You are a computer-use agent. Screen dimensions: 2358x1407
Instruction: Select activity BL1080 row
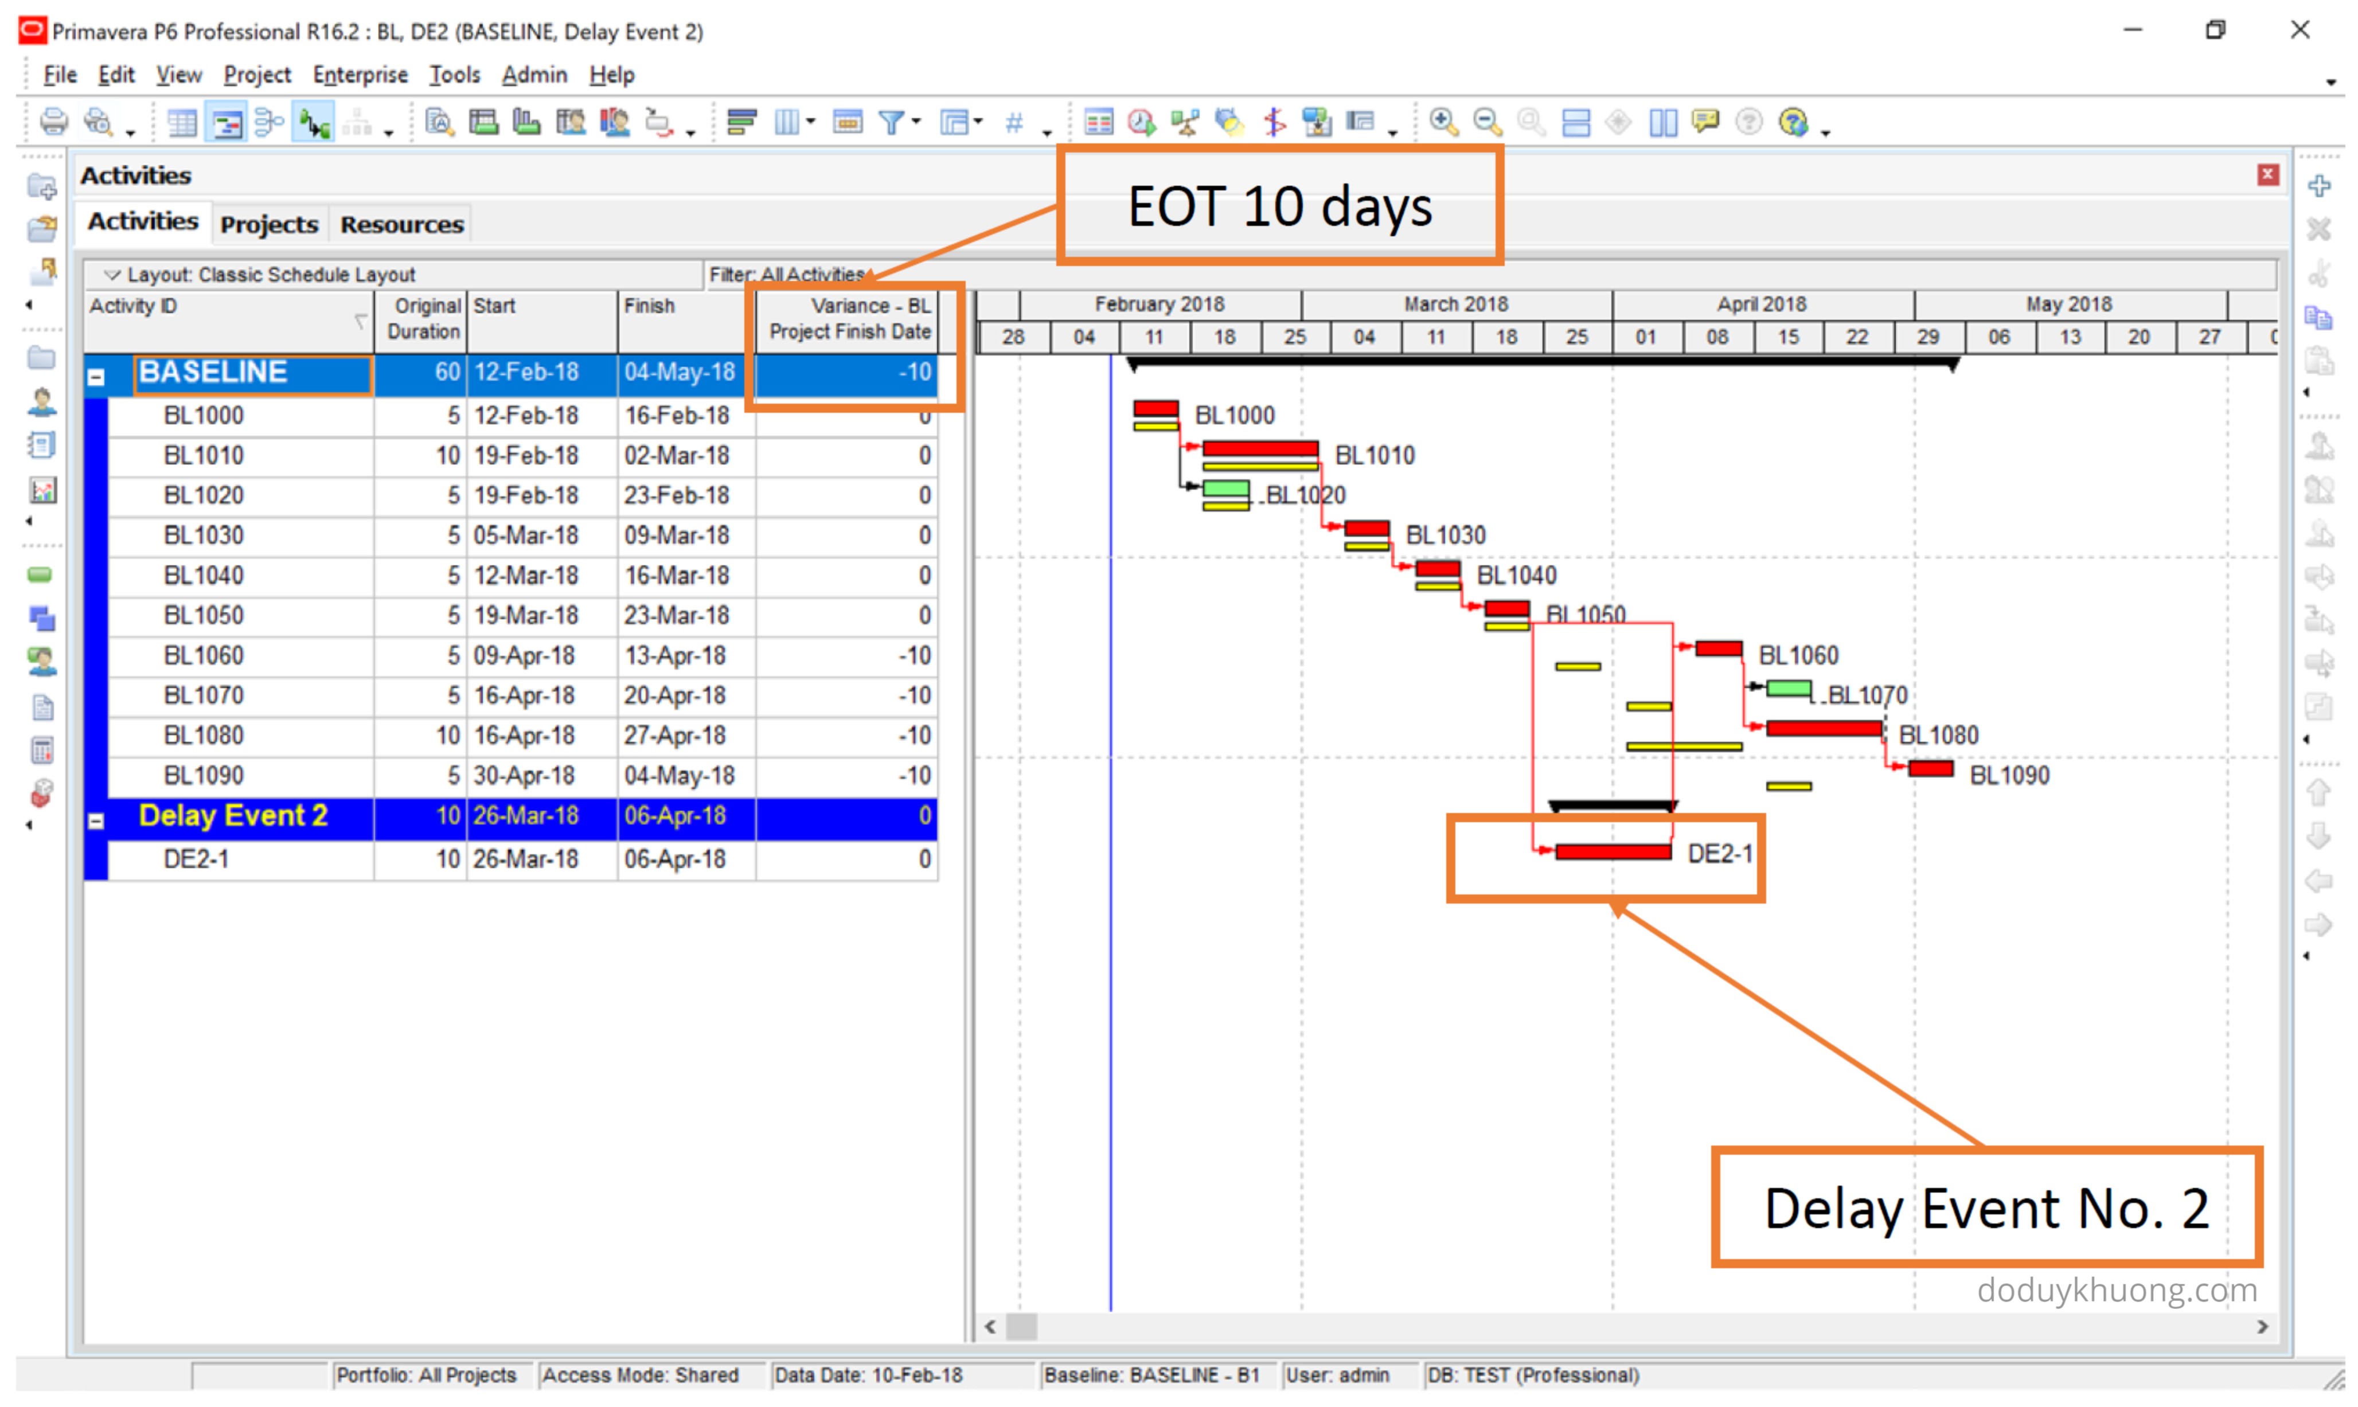tap(204, 736)
